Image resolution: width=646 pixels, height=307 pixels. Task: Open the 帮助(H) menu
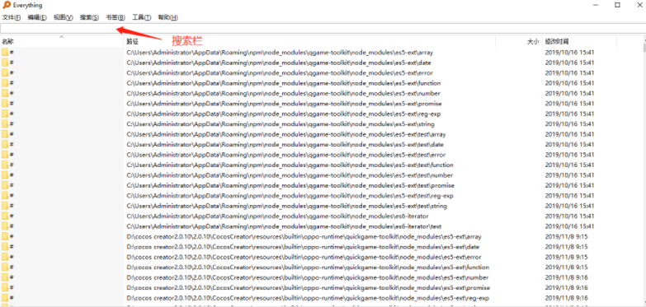[167, 17]
